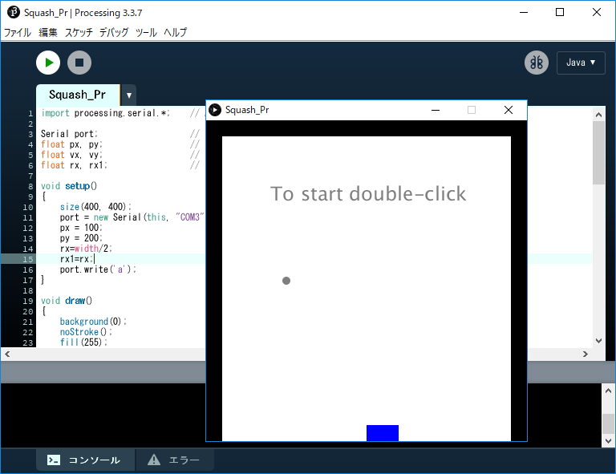616x474 pixels.
Task: Click the editor vertical scrollbar thumb
Action: [x=598, y=152]
